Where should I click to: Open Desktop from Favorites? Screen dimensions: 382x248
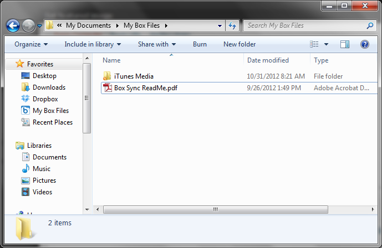(44, 76)
